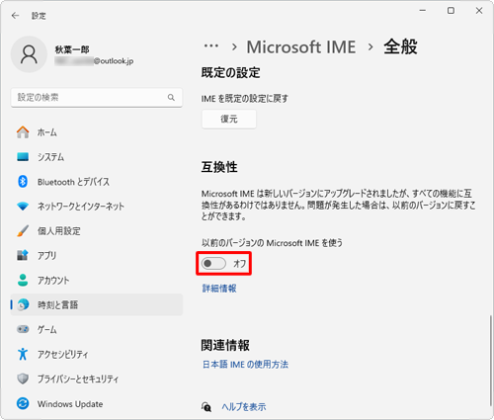Image resolution: width=494 pixels, height=420 pixels.
Task: Open ネットワークとインターネット category
Action: (97, 207)
